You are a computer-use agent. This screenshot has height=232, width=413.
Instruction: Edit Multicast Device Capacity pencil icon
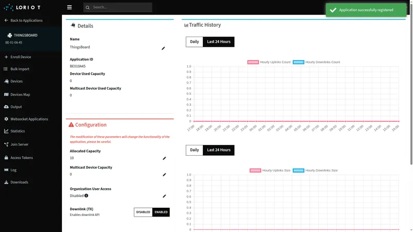tap(164, 174)
